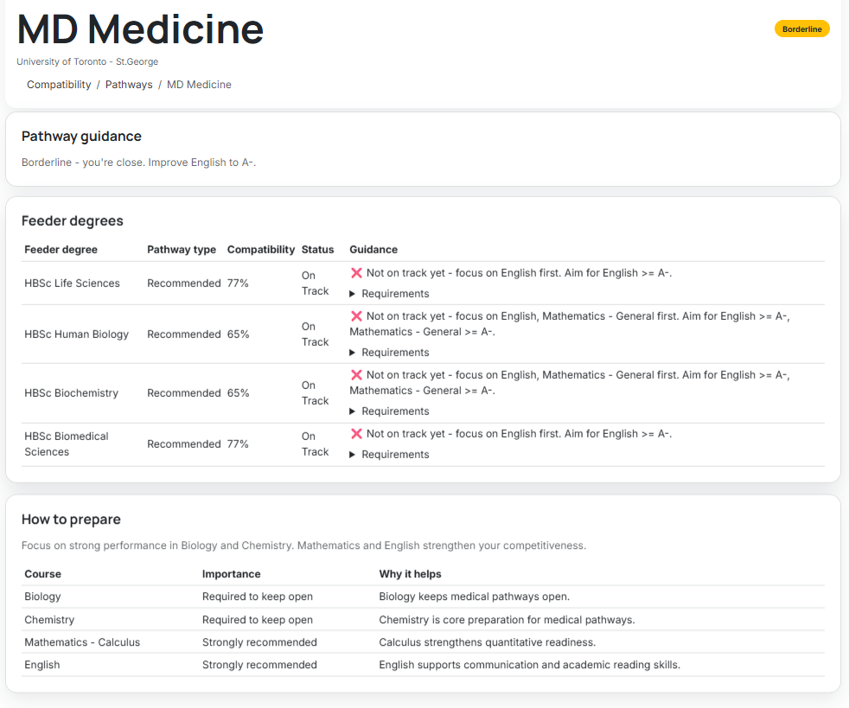
Task: Expand Requirements for HBSc Human Biology
Action: pyautogui.click(x=389, y=353)
